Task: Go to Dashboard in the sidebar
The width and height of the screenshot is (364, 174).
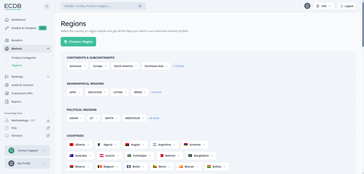Action: [18, 20]
